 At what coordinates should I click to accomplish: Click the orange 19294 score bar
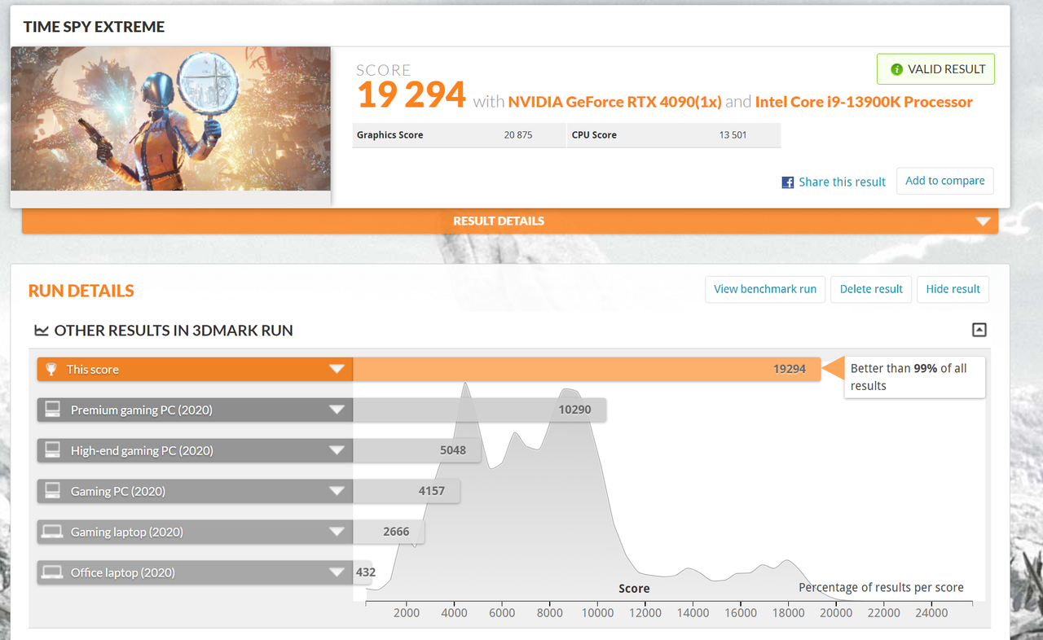point(586,369)
